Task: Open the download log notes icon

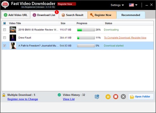Action: [97, 97]
